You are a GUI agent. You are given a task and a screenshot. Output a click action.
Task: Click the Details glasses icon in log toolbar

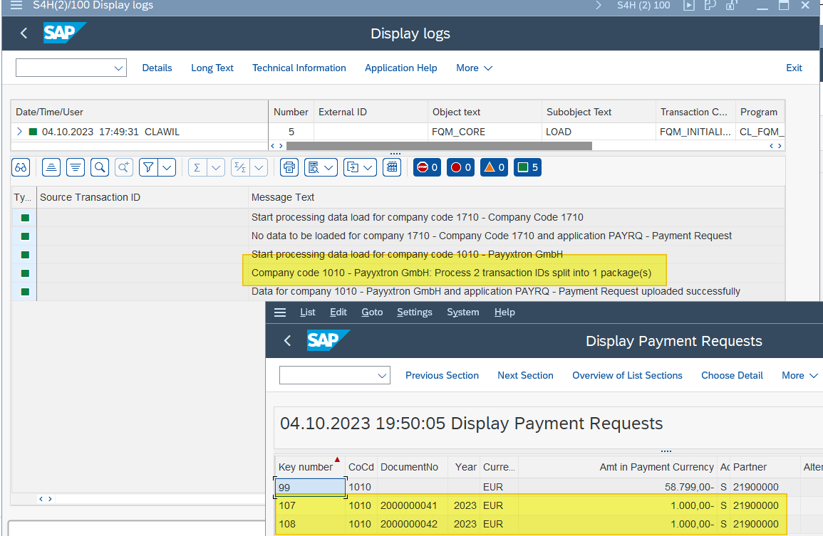21,167
